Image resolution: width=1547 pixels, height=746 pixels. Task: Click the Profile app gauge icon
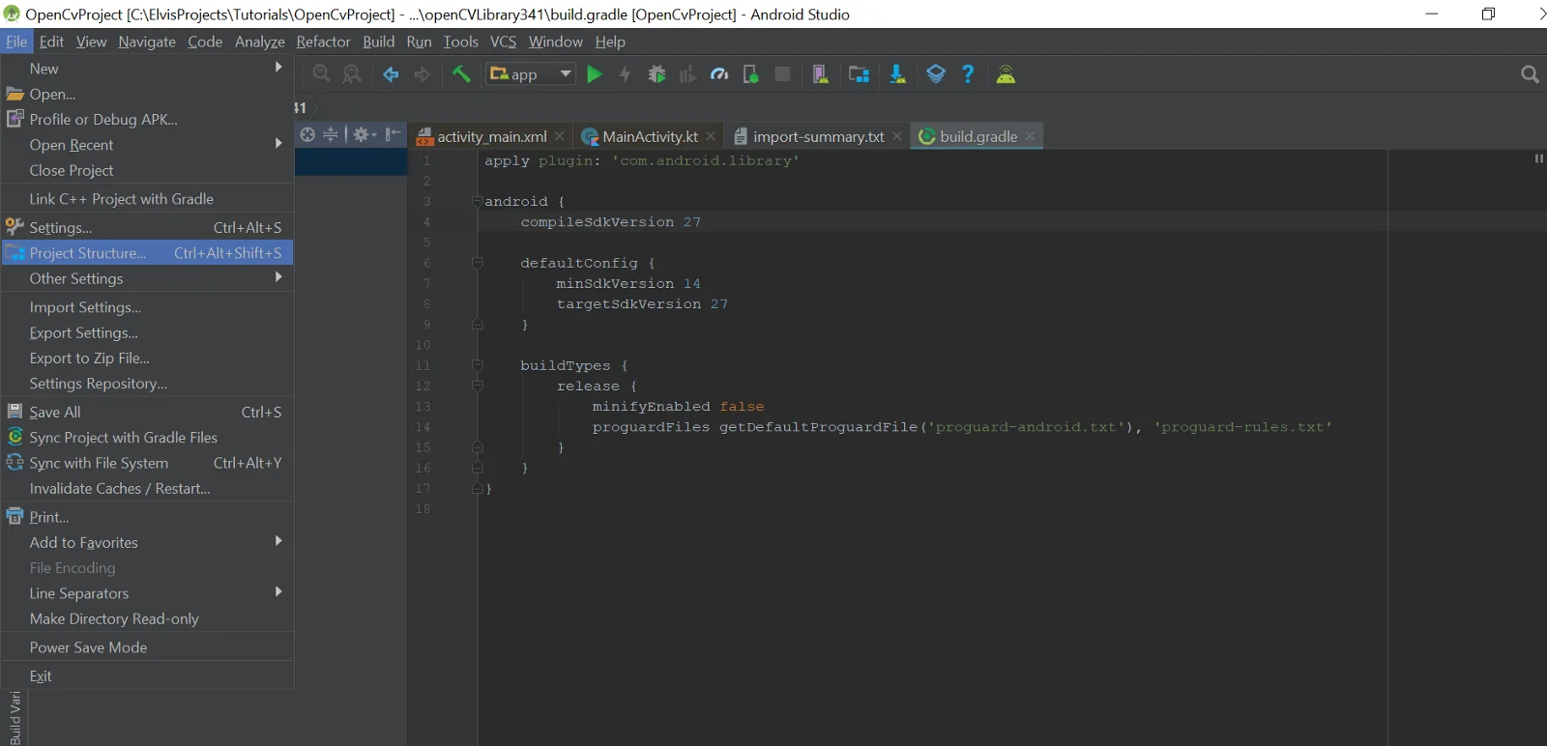click(x=718, y=74)
